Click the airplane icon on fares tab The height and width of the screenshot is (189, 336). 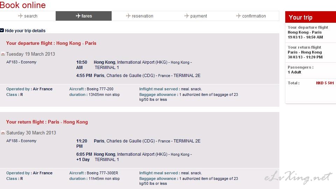pos(78,16)
